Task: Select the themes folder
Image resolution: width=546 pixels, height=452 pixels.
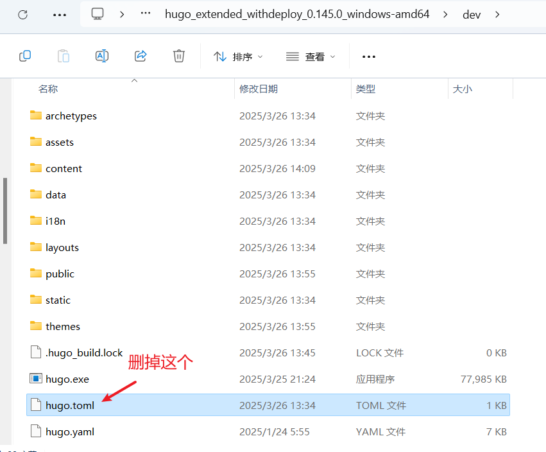Action: pyautogui.click(x=63, y=327)
